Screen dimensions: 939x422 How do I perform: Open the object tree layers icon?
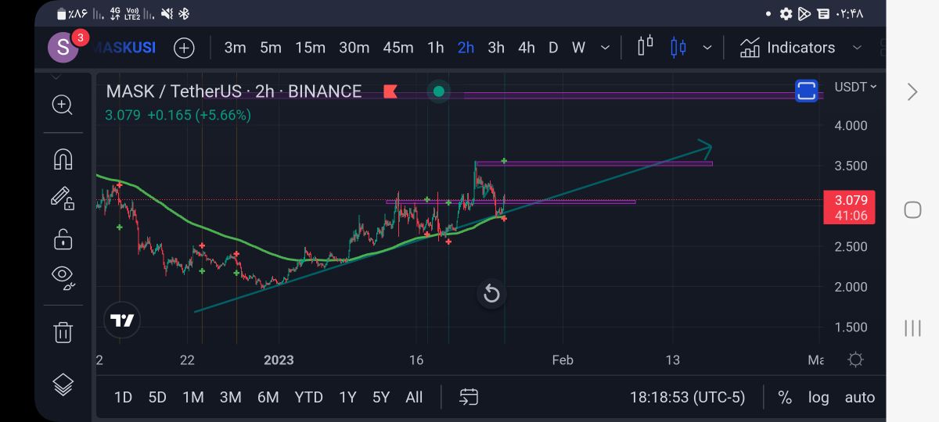coord(63,384)
